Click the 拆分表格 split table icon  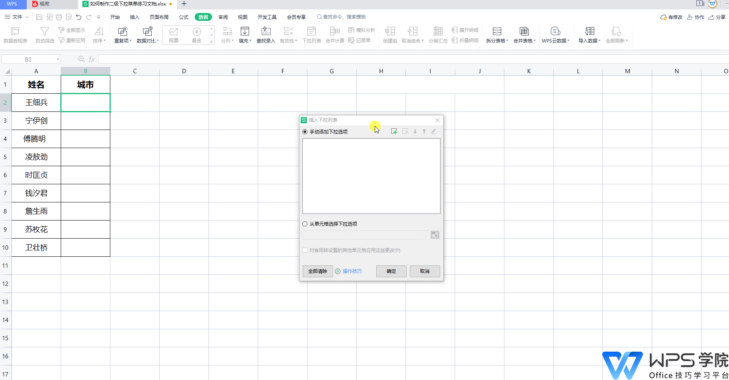[497, 32]
